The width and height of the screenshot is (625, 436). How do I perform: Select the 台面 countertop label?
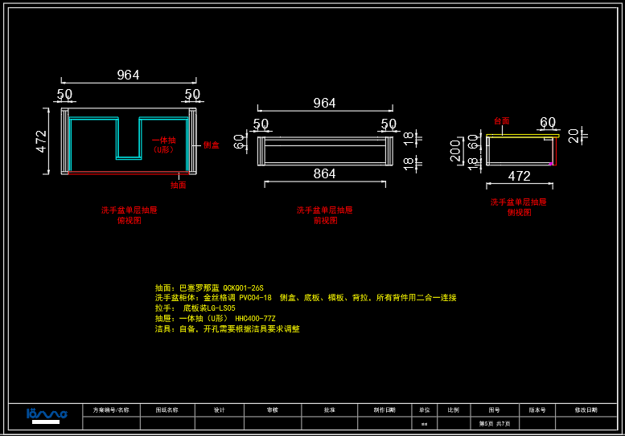tap(501, 121)
